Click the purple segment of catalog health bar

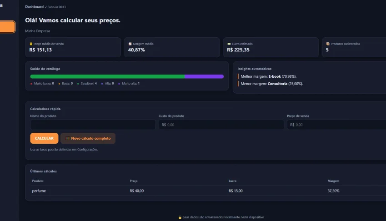[x=204, y=76]
